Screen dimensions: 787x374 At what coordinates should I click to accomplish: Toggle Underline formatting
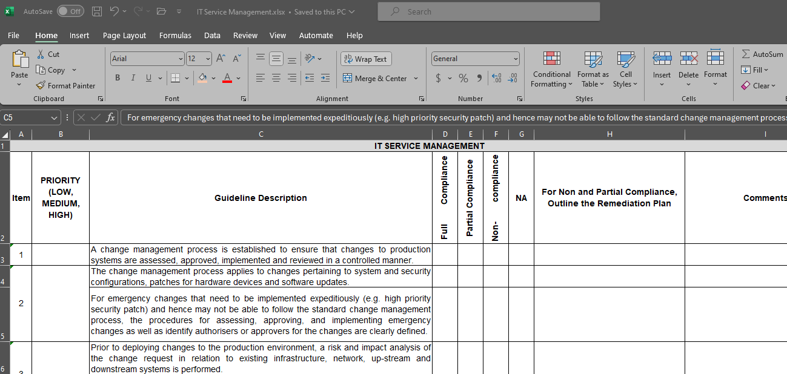pos(149,78)
